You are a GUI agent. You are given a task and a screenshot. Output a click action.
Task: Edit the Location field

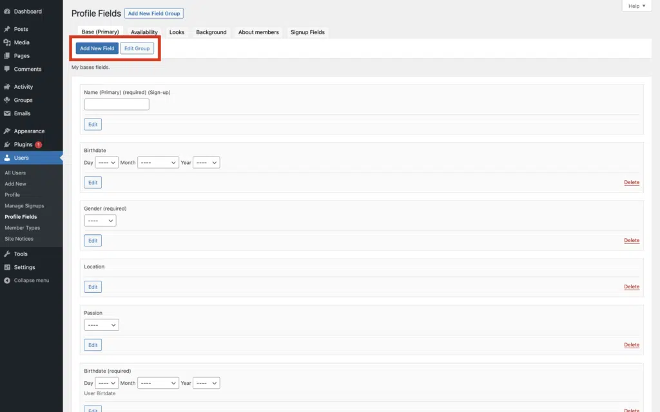[93, 286]
